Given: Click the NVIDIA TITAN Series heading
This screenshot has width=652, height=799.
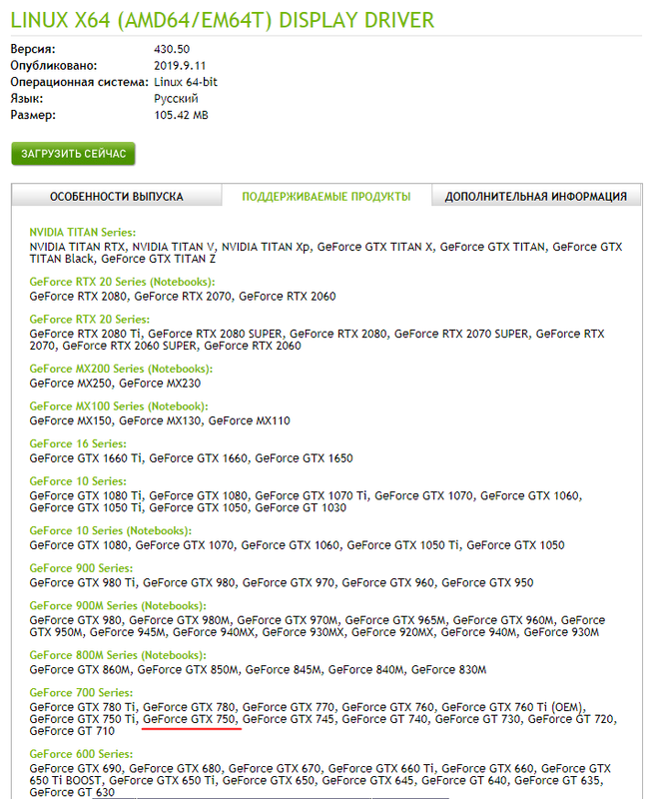Looking at the screenshot, I should (83, 233).
